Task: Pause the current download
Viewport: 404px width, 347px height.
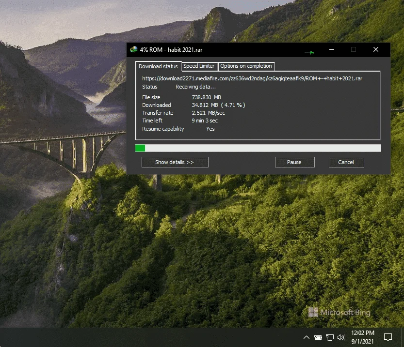Action: click(294, 162)
